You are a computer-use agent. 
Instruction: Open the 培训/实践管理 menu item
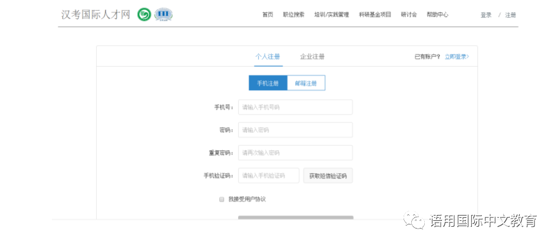(331, 15)
